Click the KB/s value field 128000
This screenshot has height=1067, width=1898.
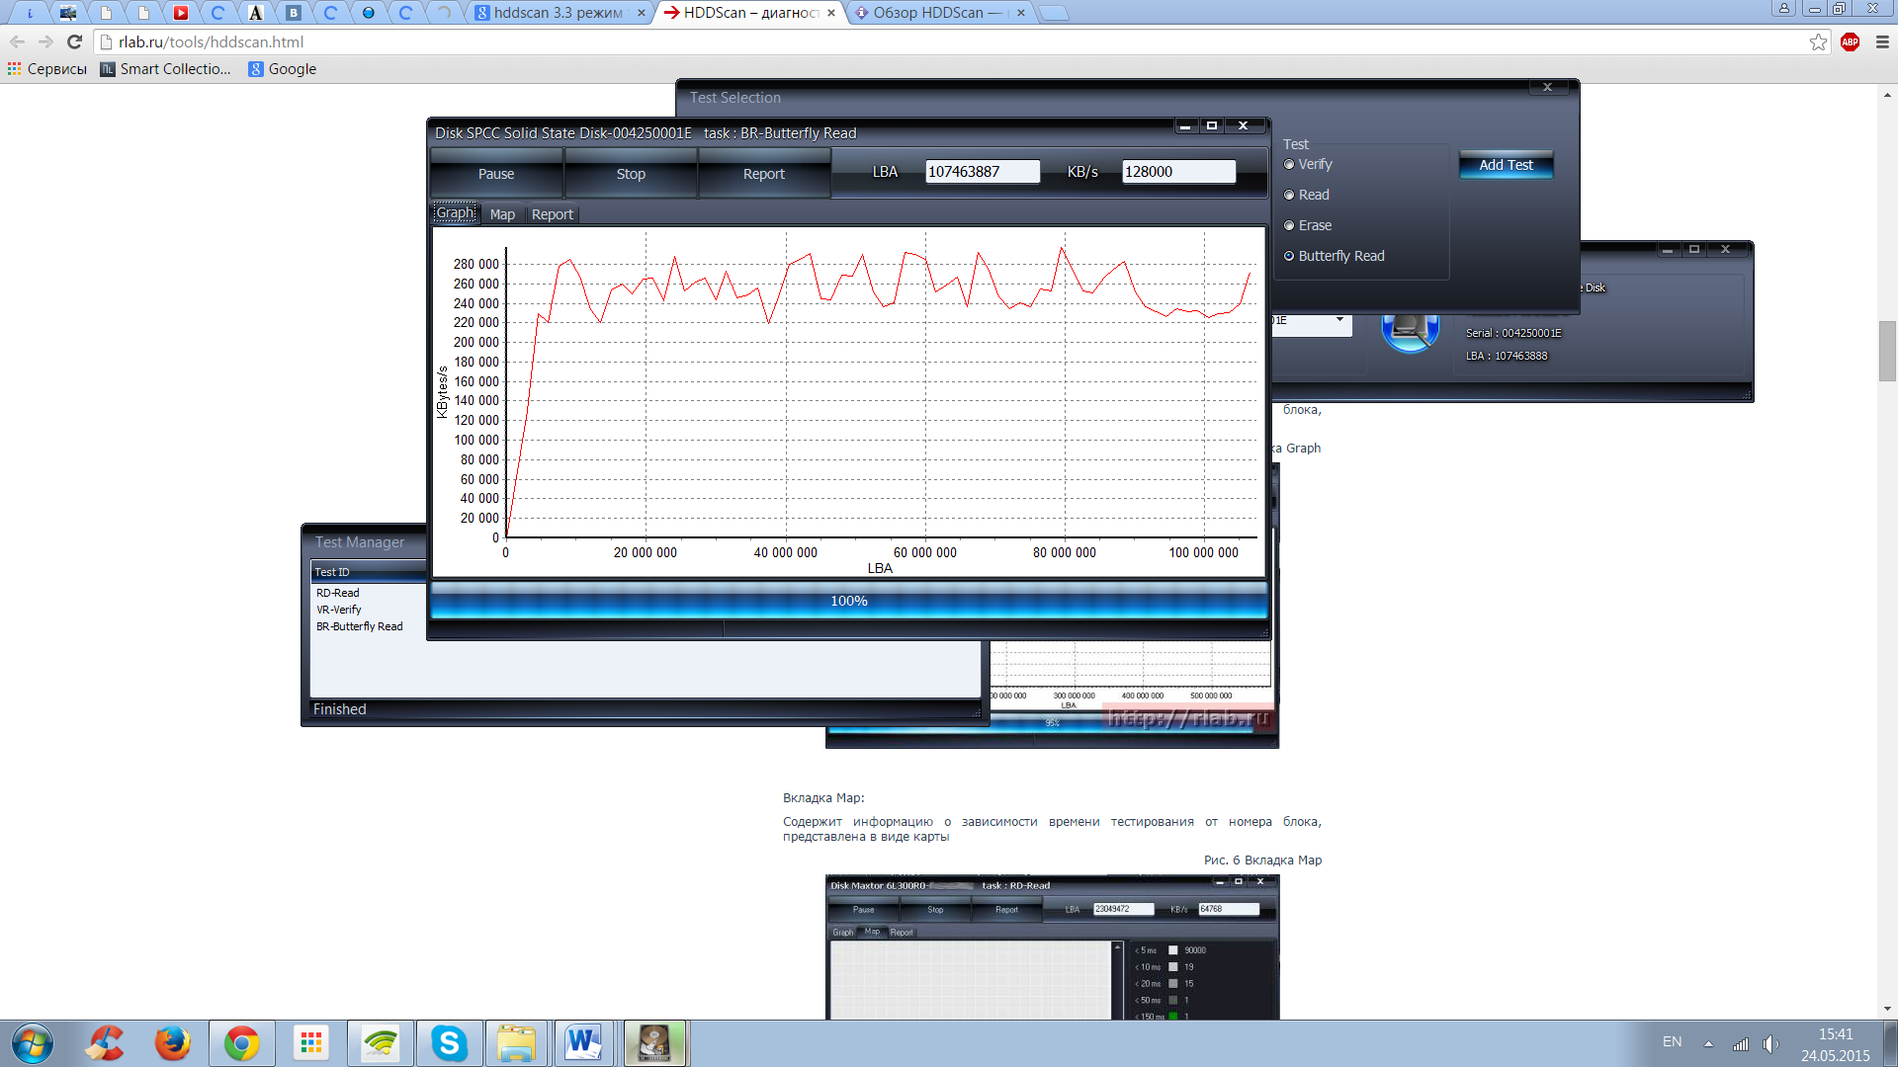(x=1178, y=172)
